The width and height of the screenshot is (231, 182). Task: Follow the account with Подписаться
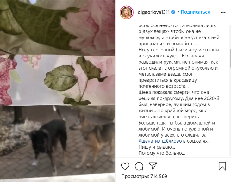[x=195, y=12]
